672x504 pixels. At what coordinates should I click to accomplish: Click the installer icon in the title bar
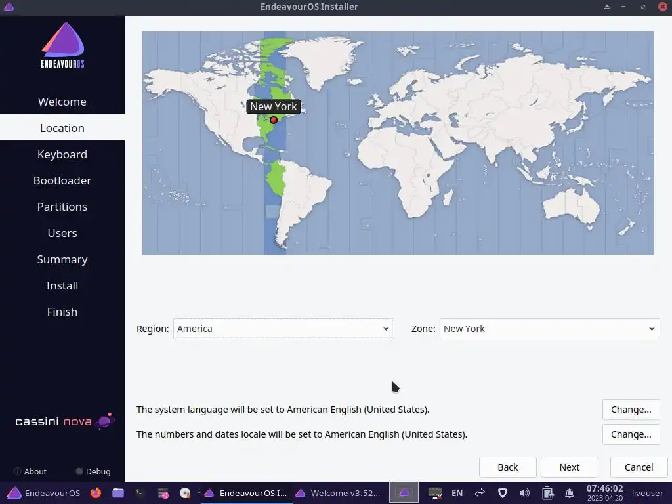pyautogui.click(x=9, y=7)
